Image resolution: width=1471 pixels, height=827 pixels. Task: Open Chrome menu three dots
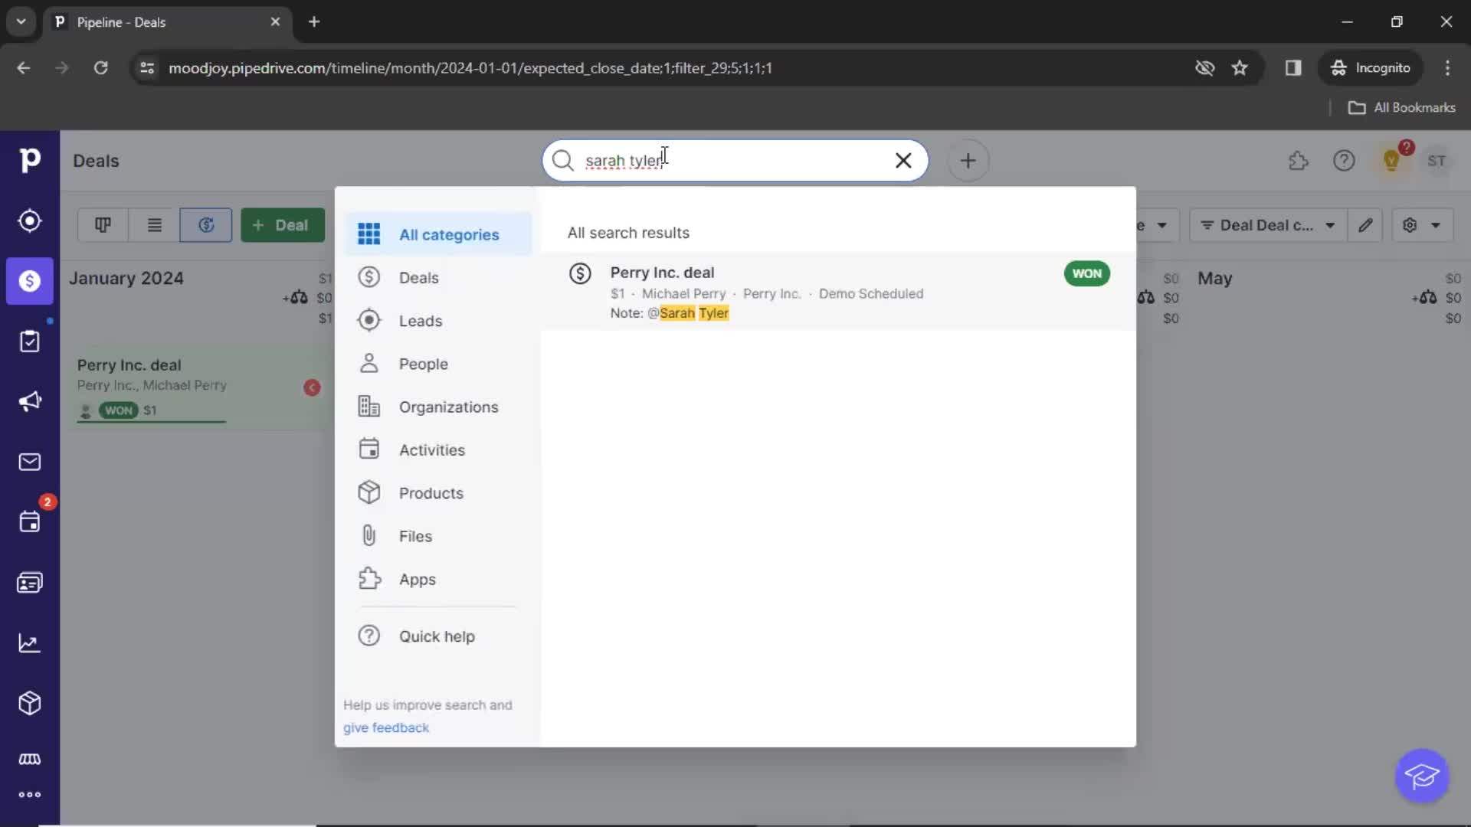1447,67
